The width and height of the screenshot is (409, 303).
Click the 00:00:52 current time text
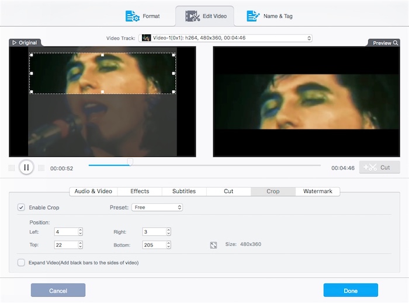[x=61, y=168]
